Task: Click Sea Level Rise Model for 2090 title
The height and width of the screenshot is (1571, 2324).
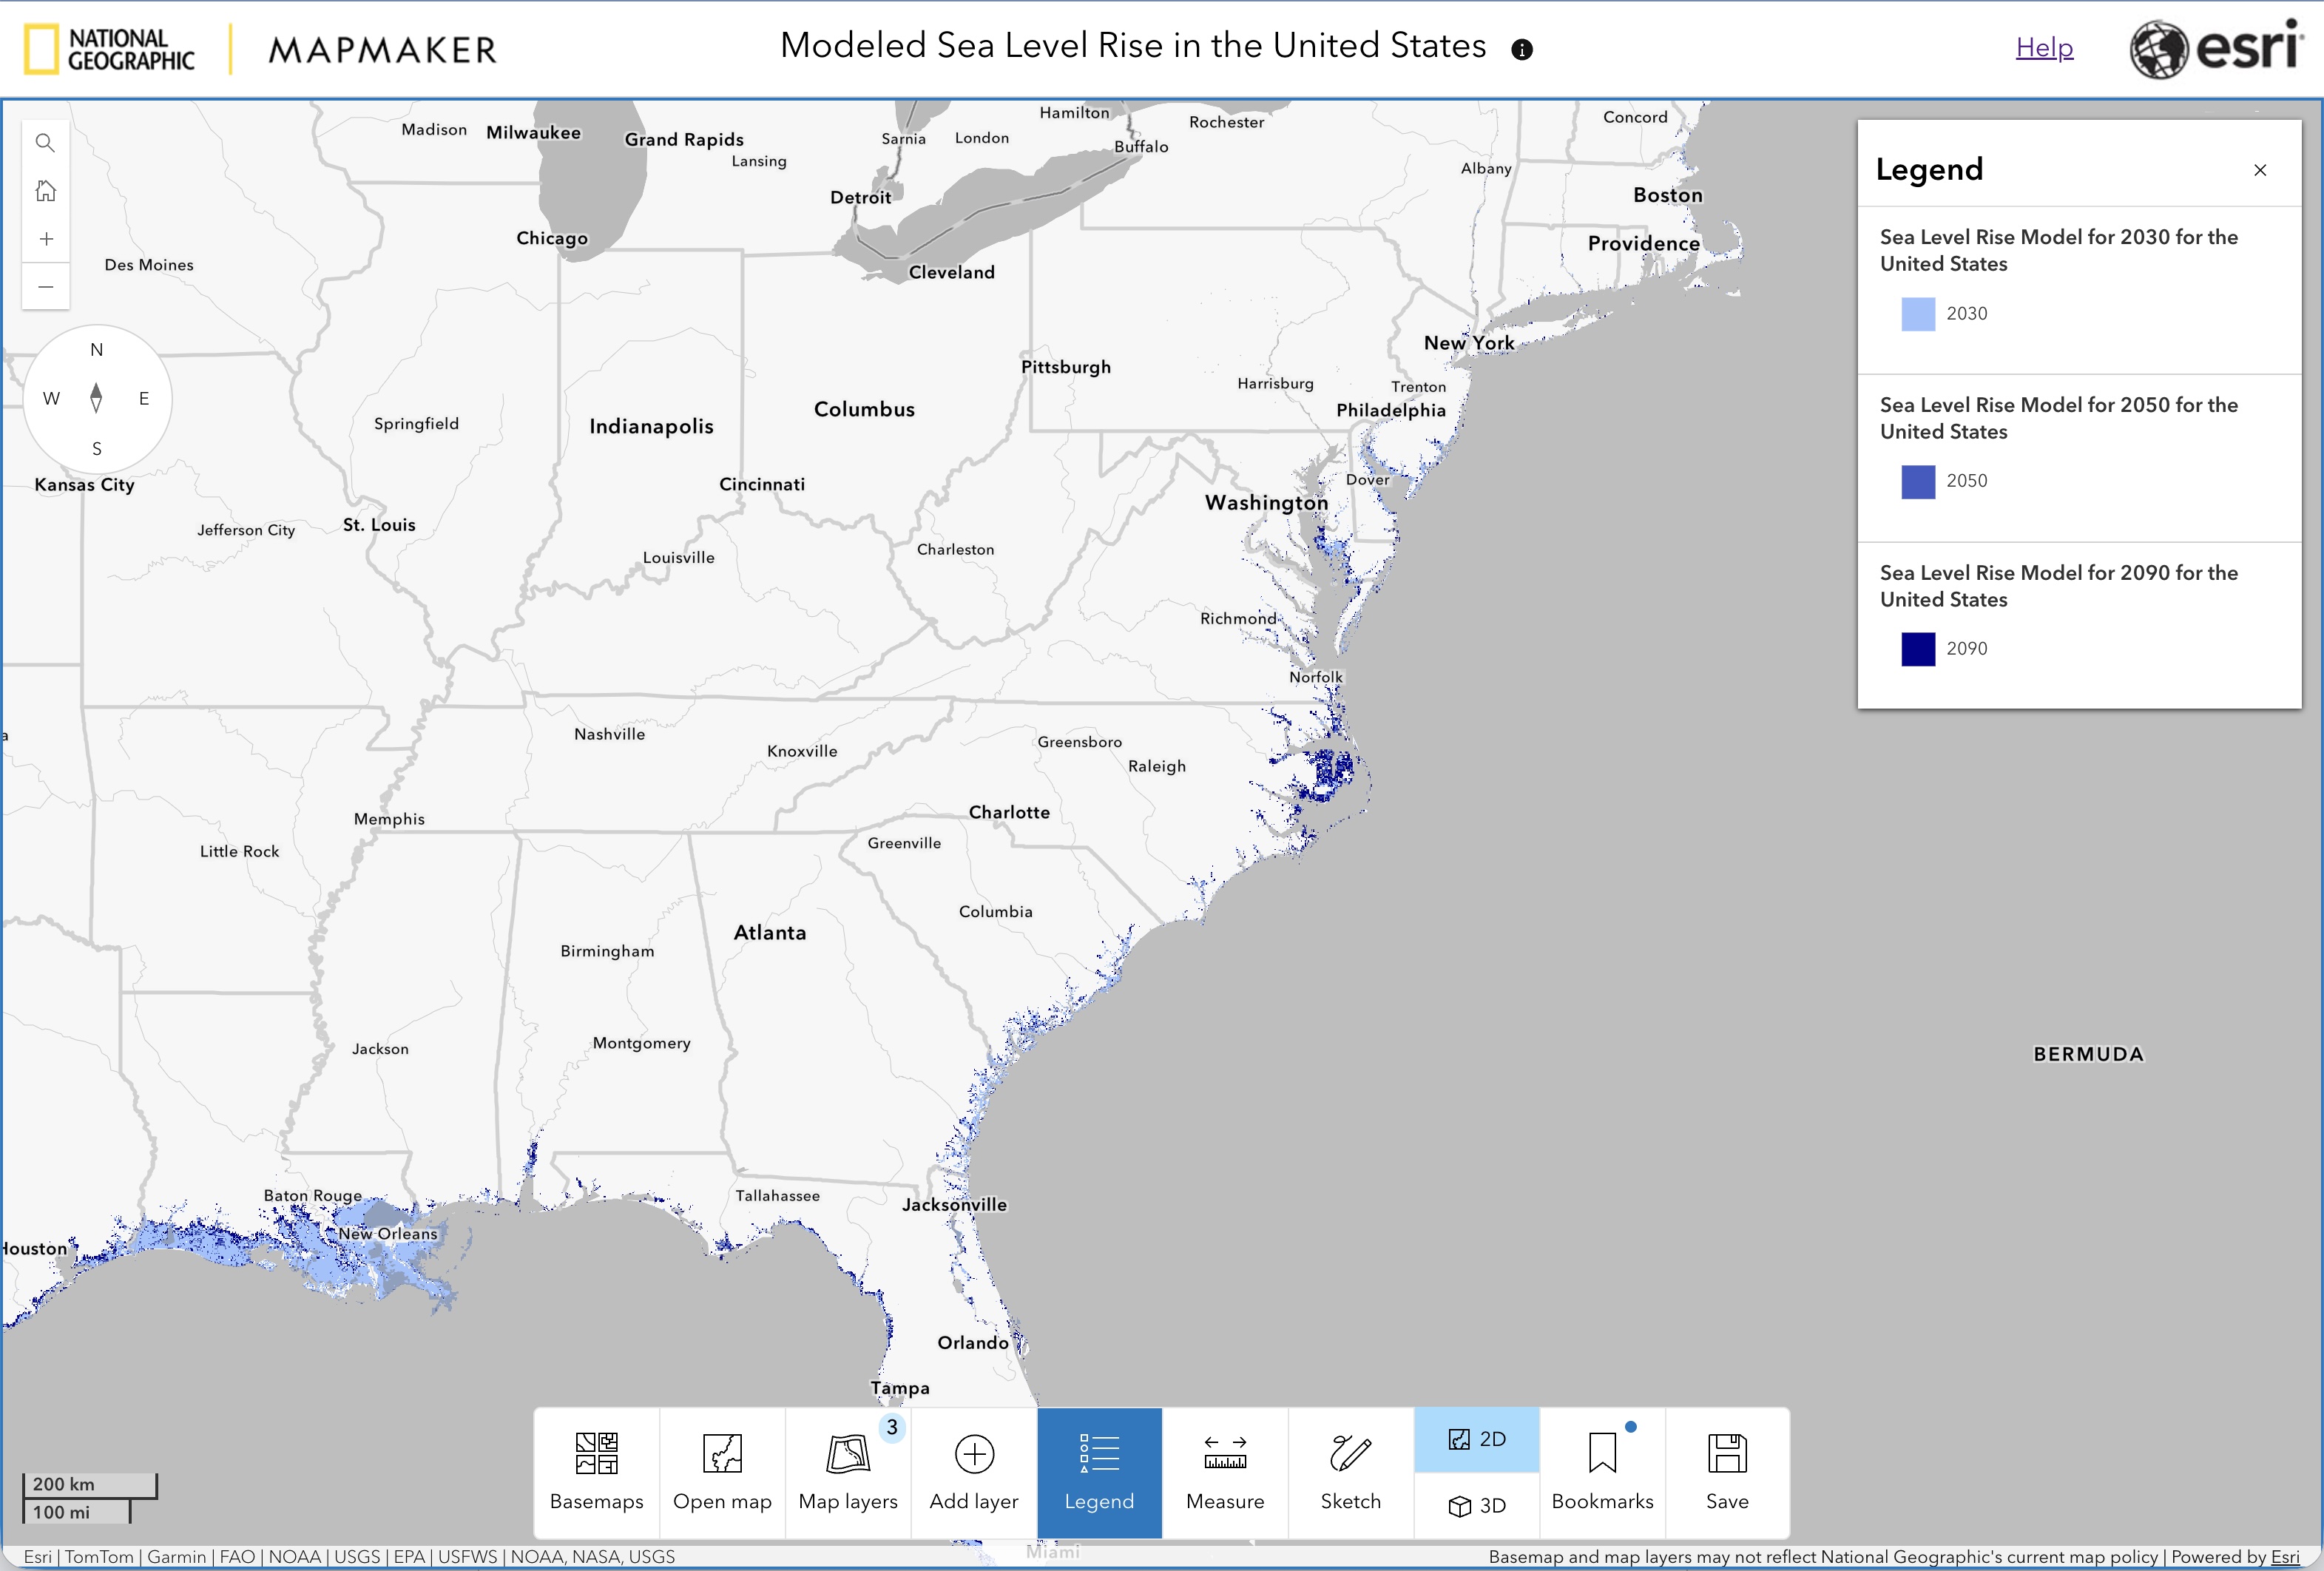Action: (x=2059, y=586)
